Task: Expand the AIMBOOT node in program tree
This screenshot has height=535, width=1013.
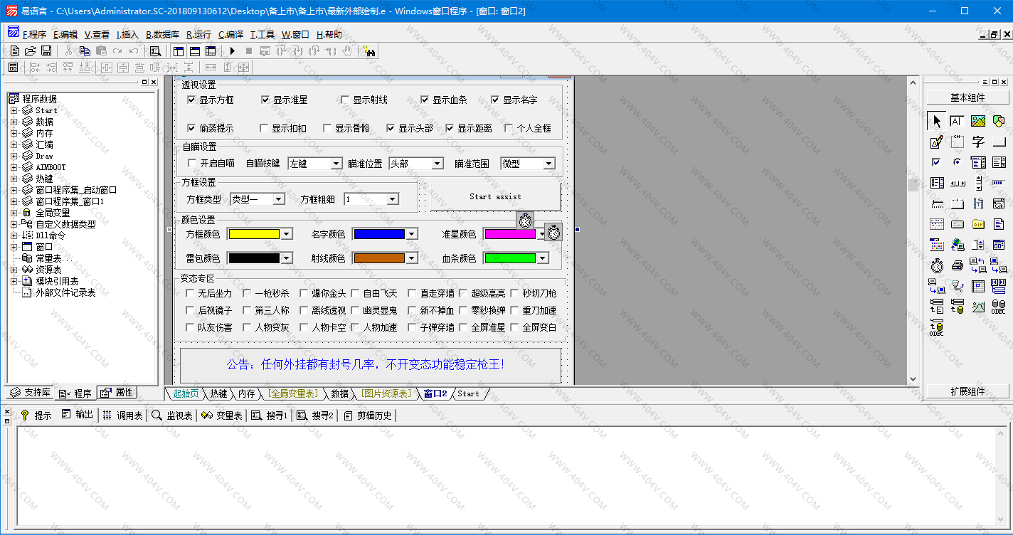Action: pyautogui.click(x=14, y=167)
